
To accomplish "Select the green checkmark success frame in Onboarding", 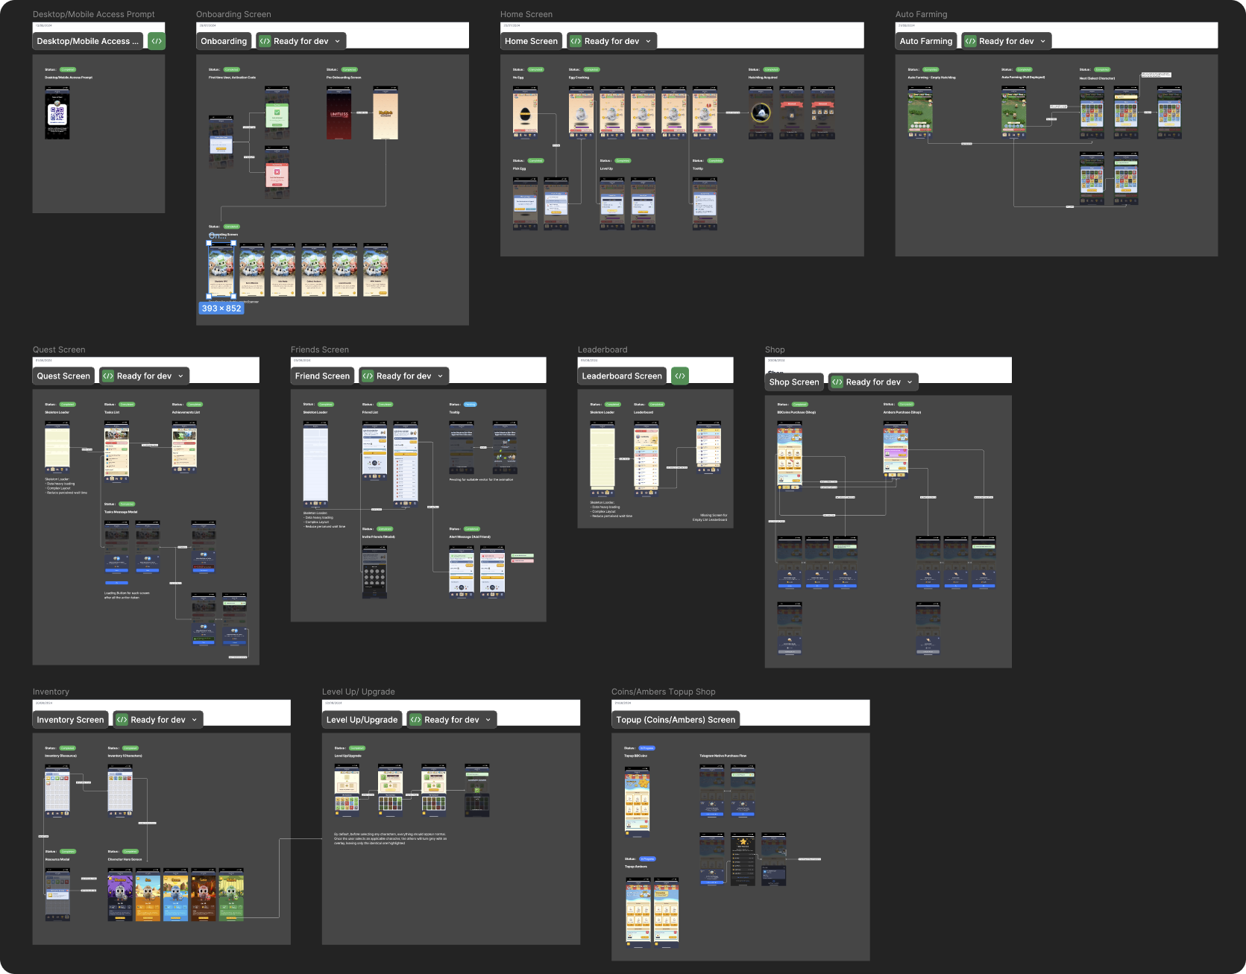I will 277,113.
